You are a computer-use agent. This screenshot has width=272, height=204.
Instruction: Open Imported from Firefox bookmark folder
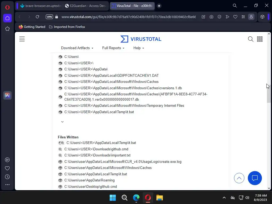[x=67, y=27]
